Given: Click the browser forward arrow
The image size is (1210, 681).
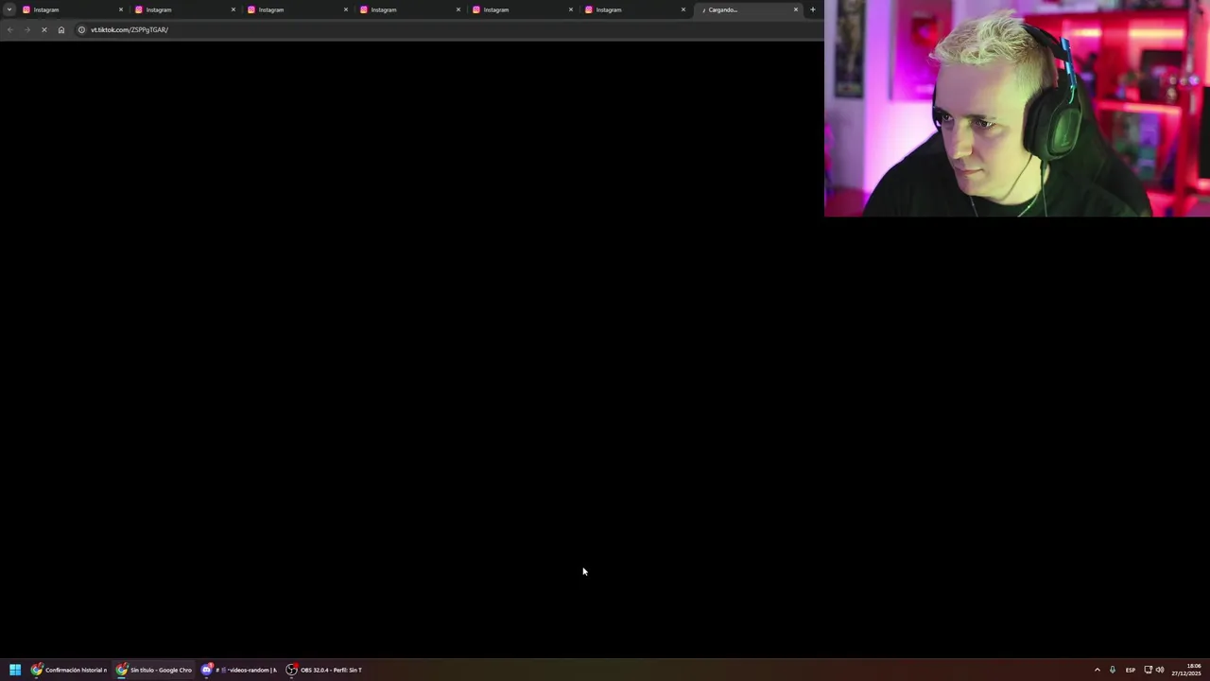Looking at the screenshot, I should pyautogui.click(x=26, y=29).
